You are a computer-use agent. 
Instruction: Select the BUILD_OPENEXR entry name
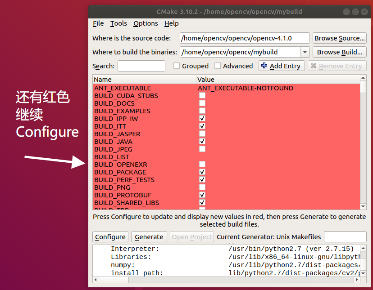coord(121,165)
